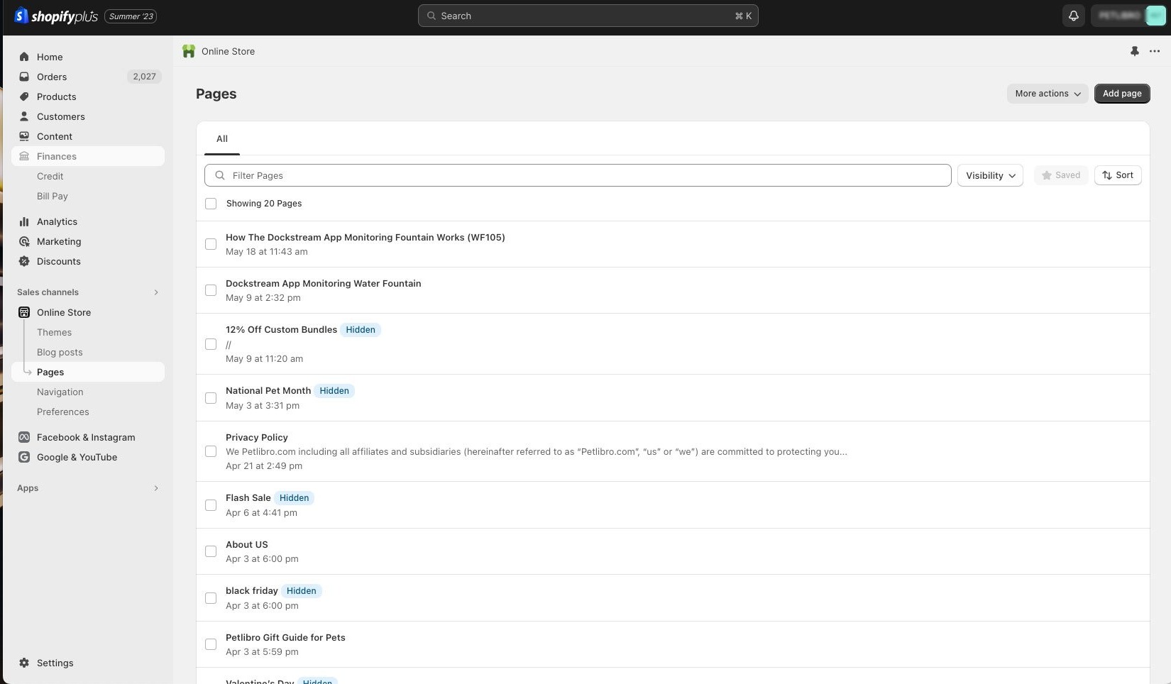Check the 12% Off Custom Bundles page
The width and height of the screenshot is (1171, 684).
[x=211, y=344]
